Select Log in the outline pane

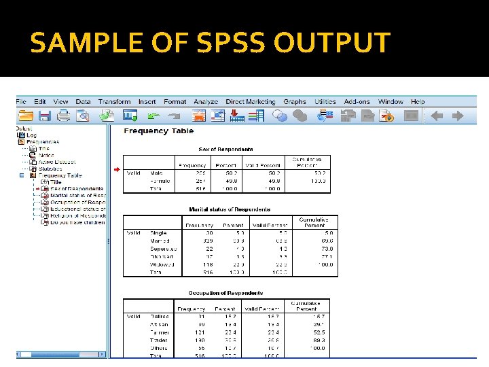(x=31, y=135)
